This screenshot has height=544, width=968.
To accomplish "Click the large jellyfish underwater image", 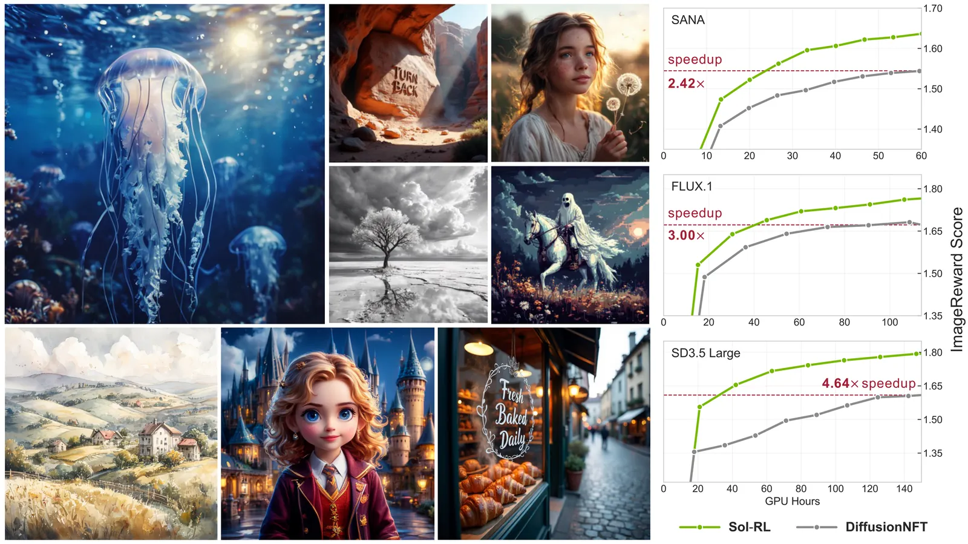I will pos(165,164).
